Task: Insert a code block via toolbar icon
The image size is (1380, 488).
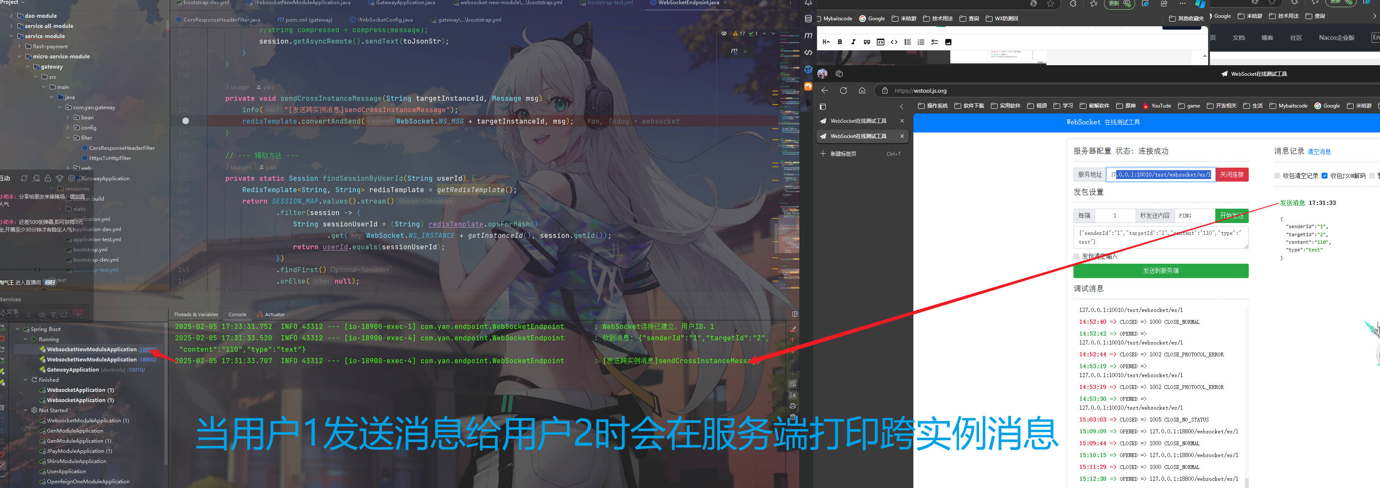Action: click(880, 42)
